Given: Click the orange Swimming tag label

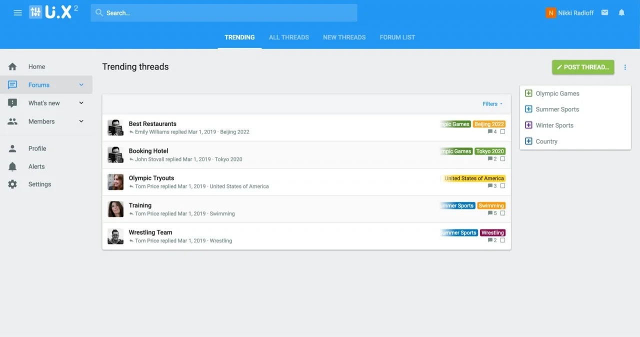Looking at the screenshot, I should (491, 205).
